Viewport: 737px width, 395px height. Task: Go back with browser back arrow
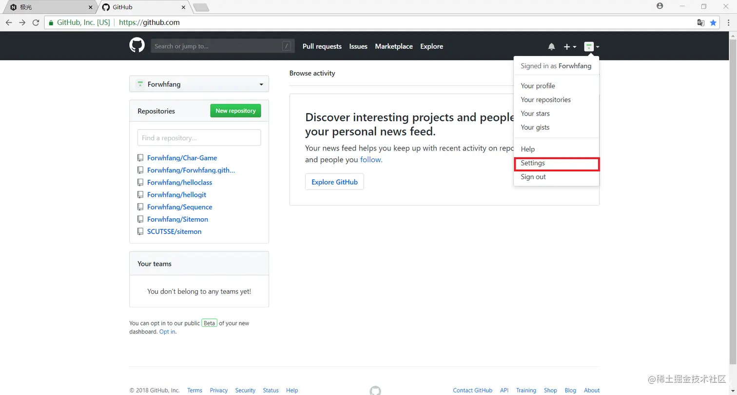9,22
